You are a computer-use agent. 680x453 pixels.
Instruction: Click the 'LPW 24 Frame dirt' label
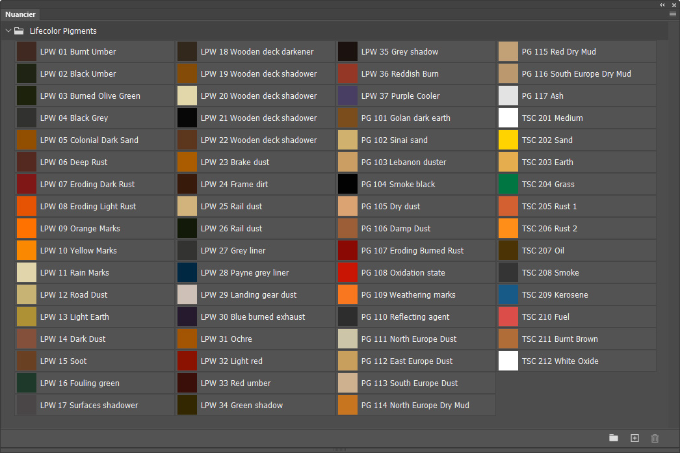click(234, 184)
